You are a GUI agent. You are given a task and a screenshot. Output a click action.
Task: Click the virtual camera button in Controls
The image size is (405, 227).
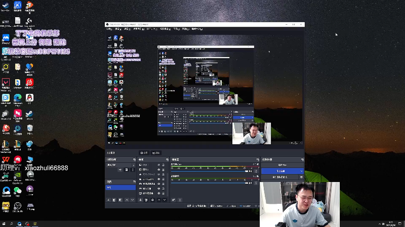[x=280, y=177]
